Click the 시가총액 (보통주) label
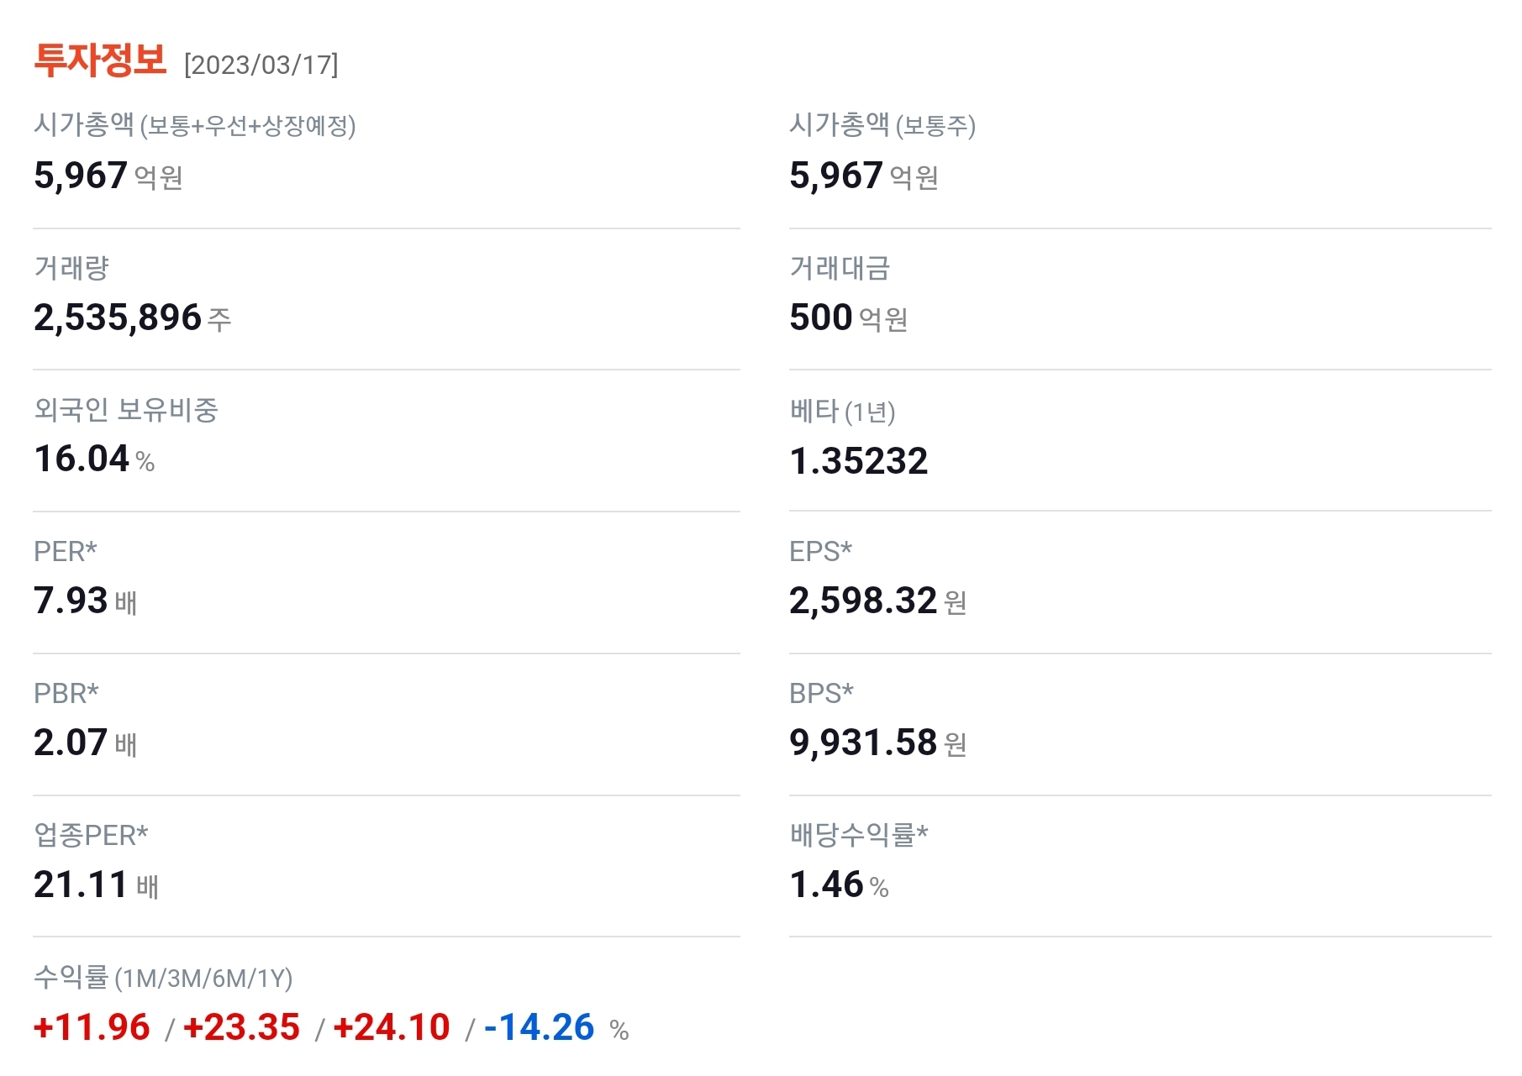1522x1076 pixels. [x=883, y=126]
